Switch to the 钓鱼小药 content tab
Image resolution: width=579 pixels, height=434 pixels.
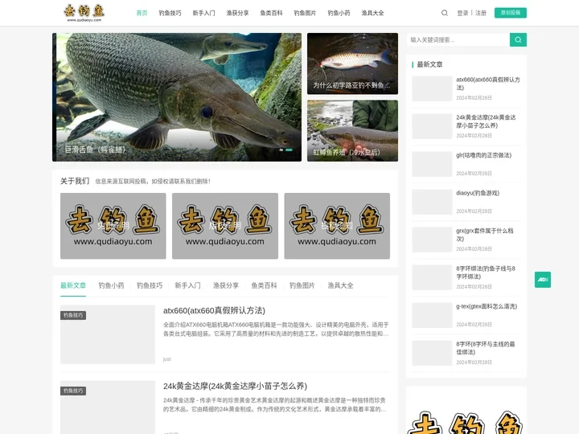click(x=111, y=285)
